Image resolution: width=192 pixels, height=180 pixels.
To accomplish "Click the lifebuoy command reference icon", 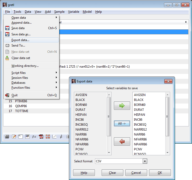I will click(48, 137).
